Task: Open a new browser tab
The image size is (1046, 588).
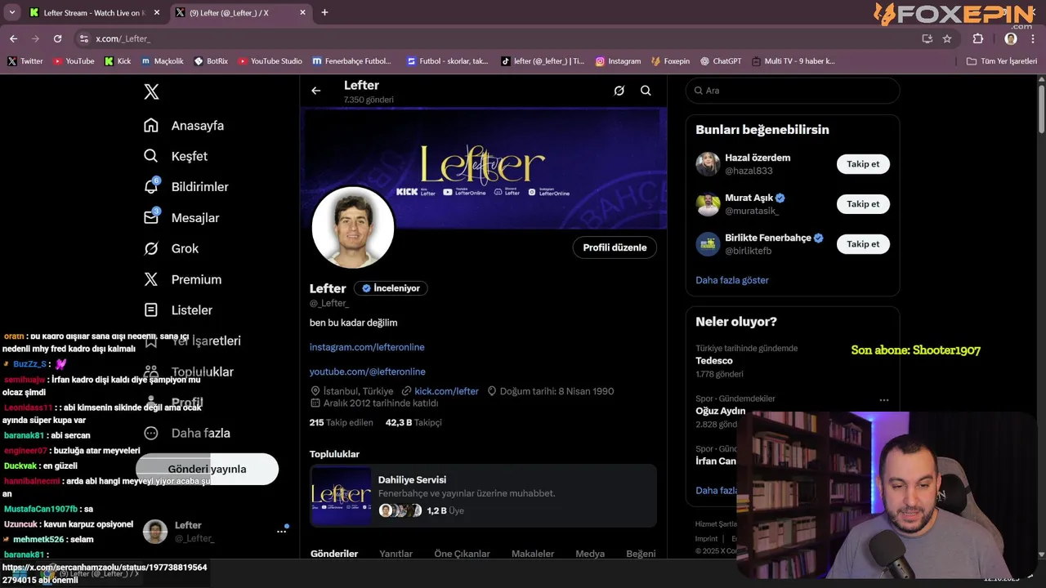Action: coord(324,12)
